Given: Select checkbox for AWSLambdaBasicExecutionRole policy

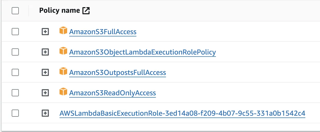Looking at the screenshot, I should coord(15,113).
